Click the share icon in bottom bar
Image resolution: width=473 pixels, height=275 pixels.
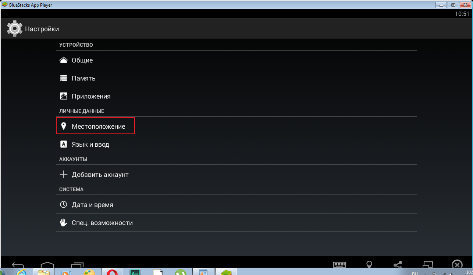(x=398, y=265)
